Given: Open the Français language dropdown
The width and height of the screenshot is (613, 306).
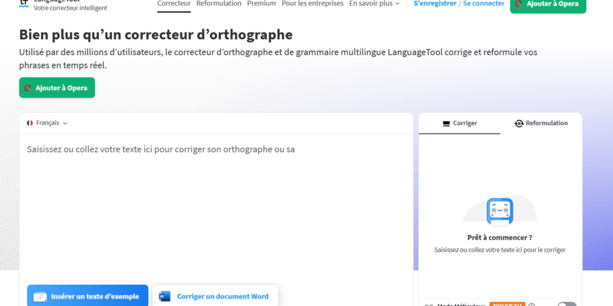Looking at the screenshot, I should pos(48,123).
